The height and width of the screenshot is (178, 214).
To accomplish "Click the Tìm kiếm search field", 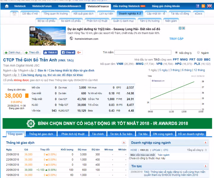I will (x=143, y=52).
